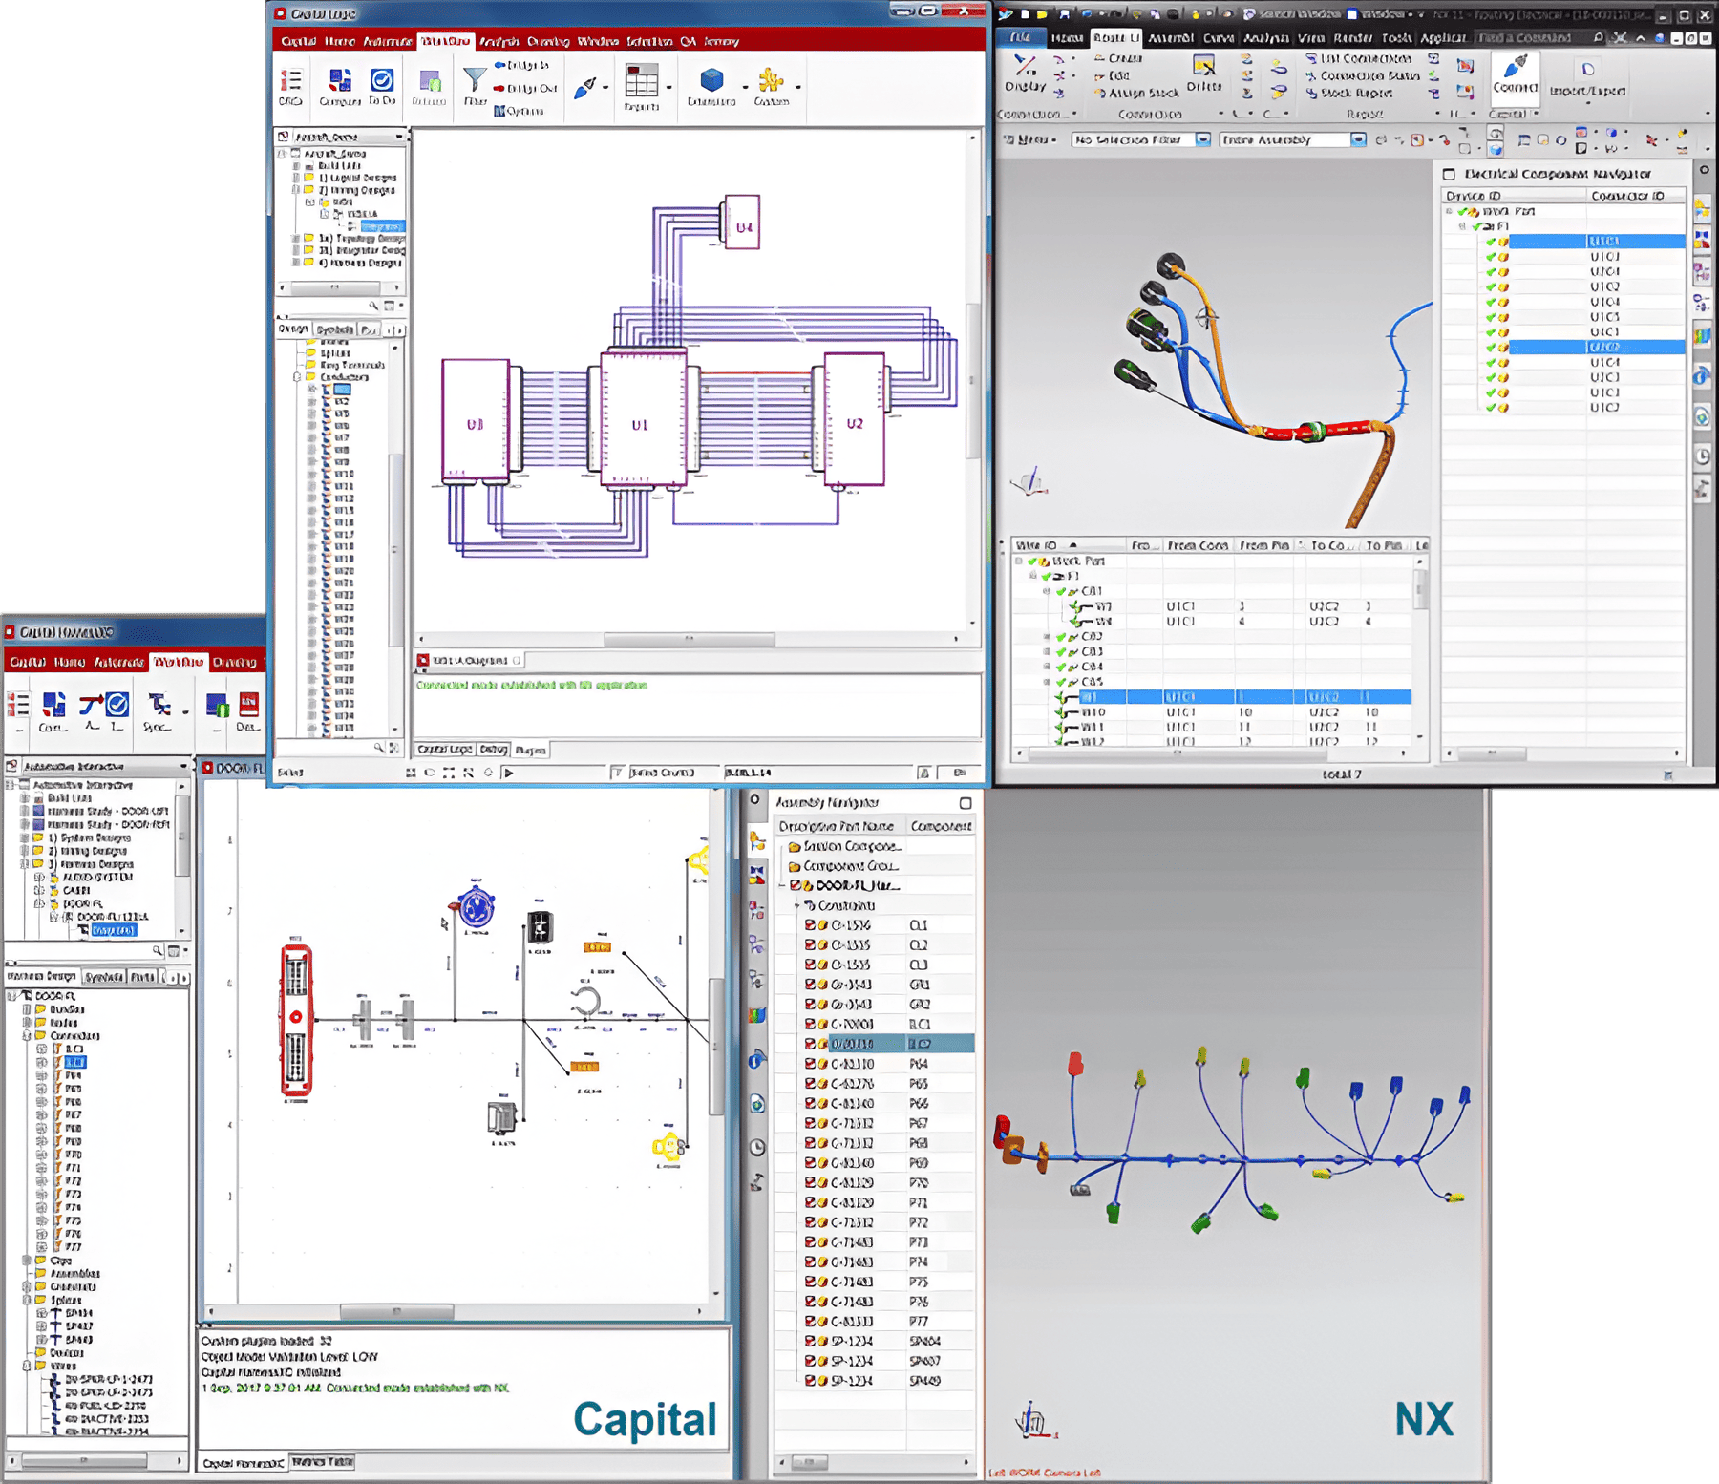Click the plug Connect icon in Capital Logic
The height and width of the screenshot is (1484, 1719).
pos(585,88)
